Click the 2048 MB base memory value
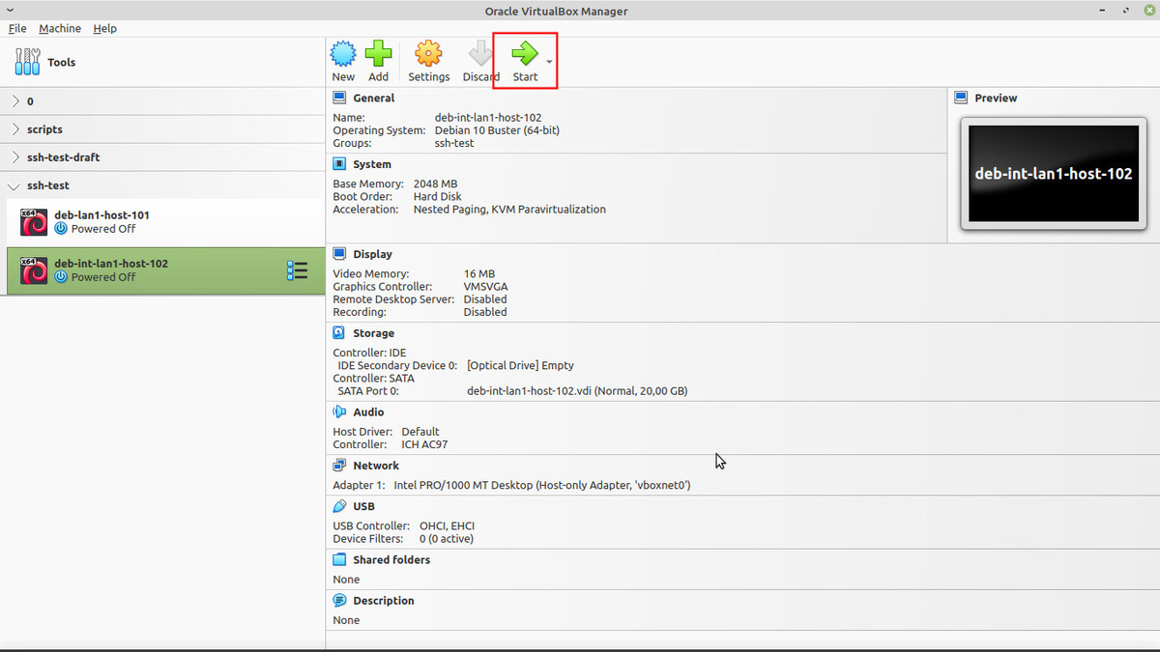Image resolution: width=1160 pixels, height=652 pixels. click(435, 184)
